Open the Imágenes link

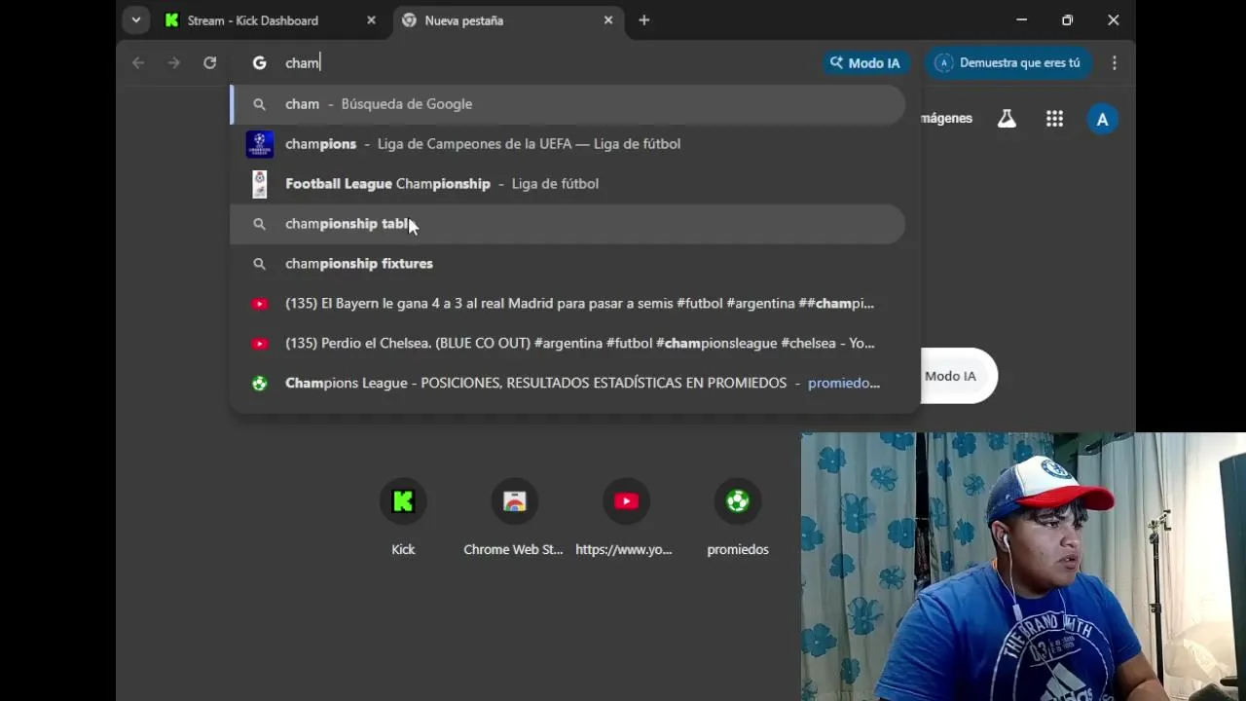(x=946, y=118)
